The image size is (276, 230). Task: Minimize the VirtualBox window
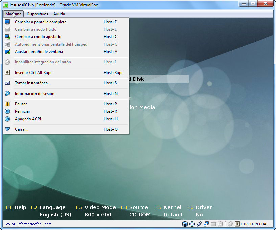pyautogui.click(x=244, y=4)
